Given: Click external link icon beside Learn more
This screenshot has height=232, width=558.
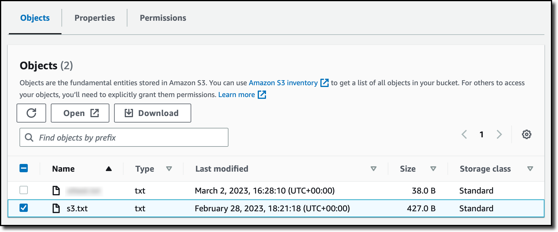Looking at the screenshot, I should click(x=262, y=95).
